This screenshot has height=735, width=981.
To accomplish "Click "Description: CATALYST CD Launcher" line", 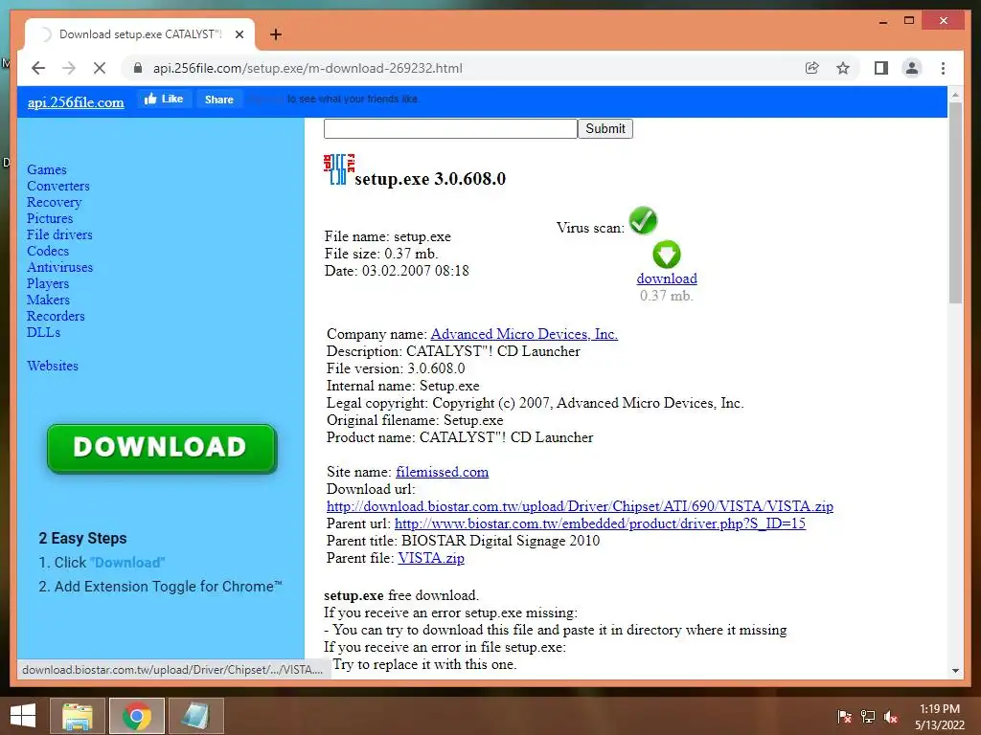I will [453, 351].
